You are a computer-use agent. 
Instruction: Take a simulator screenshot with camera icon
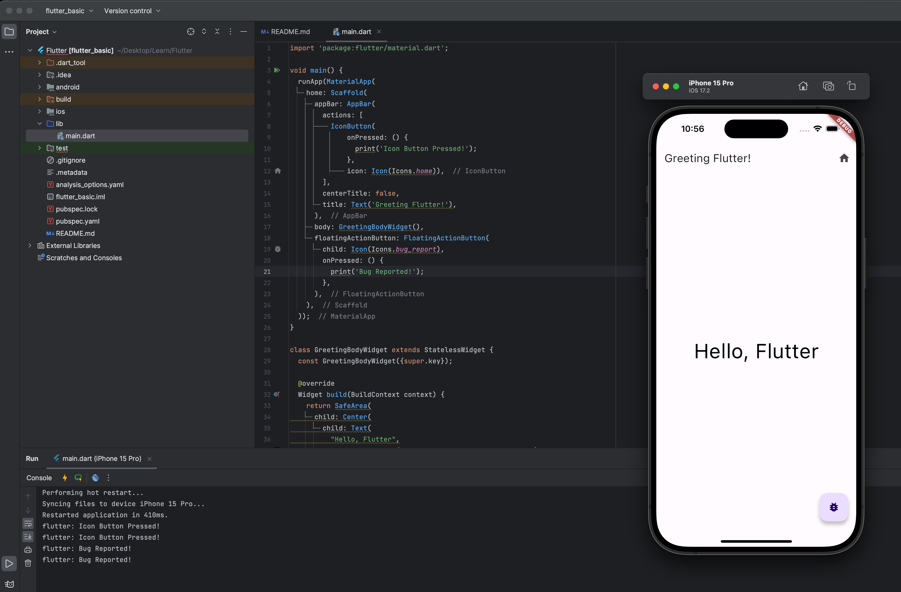(x=828, y=86)
